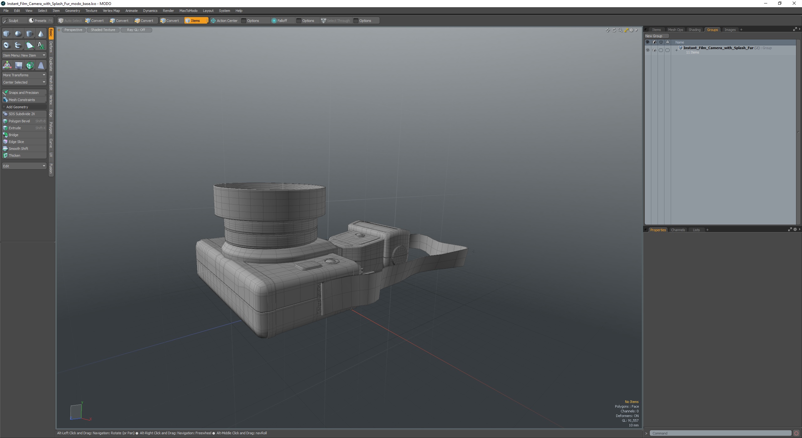Click the viewport pan icon

(608, 30)
